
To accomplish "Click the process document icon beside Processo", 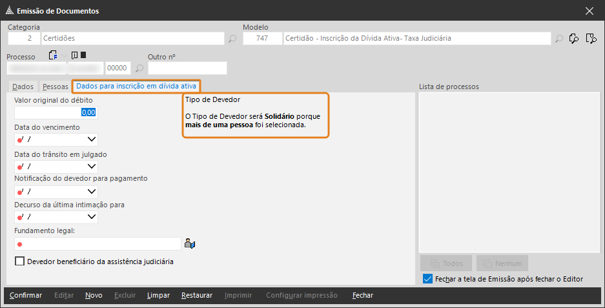I will tap(53, 56).
